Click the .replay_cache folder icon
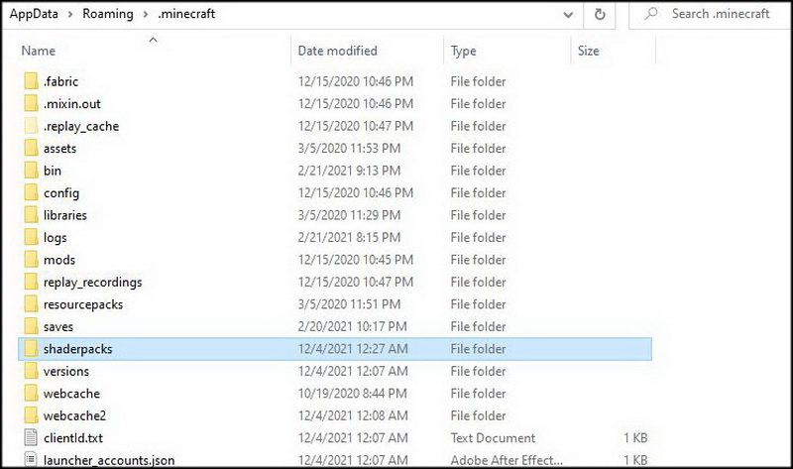793x469 pixels. [x=31, y=126]
